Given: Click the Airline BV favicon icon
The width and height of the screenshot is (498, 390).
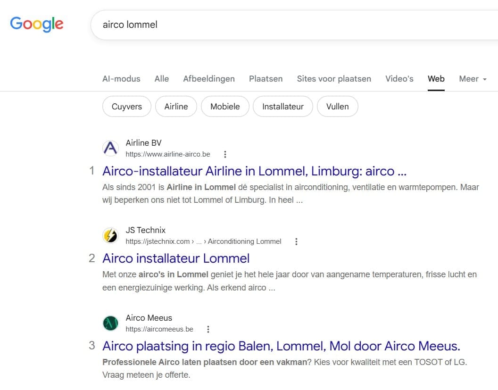Looking at the screenshot, I should coord(110,148).
